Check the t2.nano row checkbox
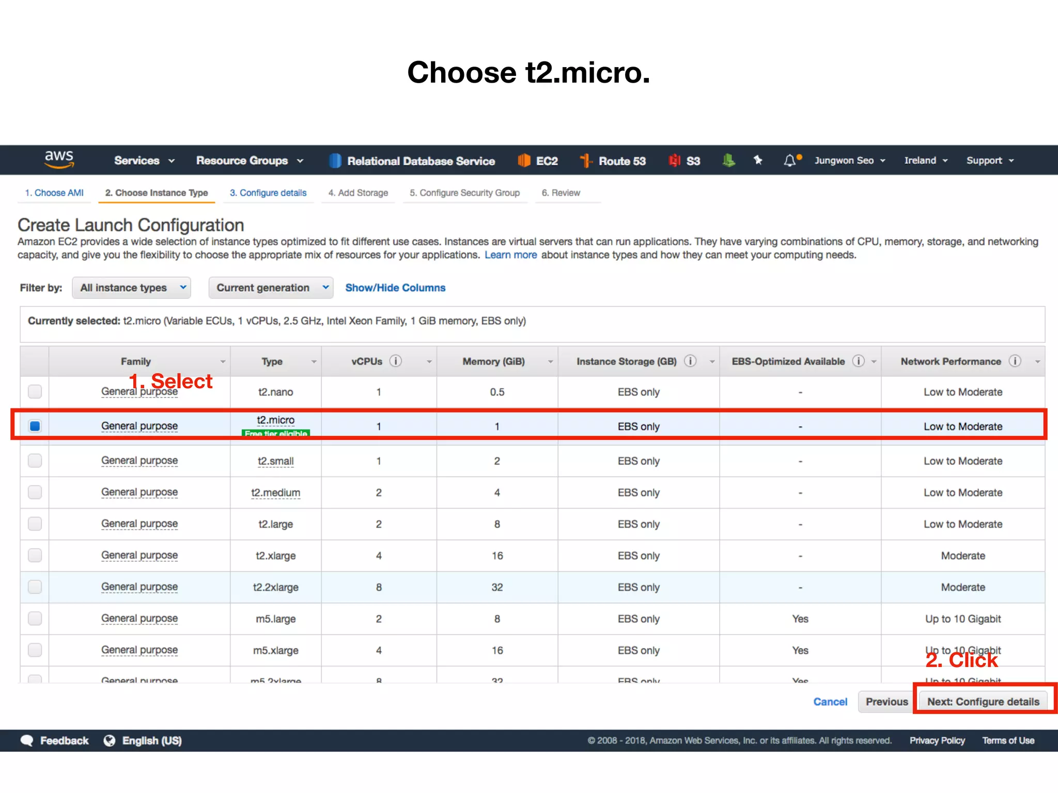The height and width of the screenshot is (793, 1058). (x=35, y=391)
